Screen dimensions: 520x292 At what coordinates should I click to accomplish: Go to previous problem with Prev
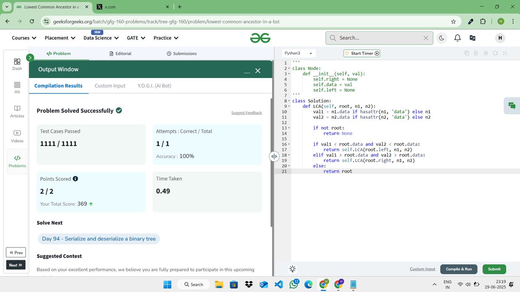pyautogui.click(x=16, y=253)
